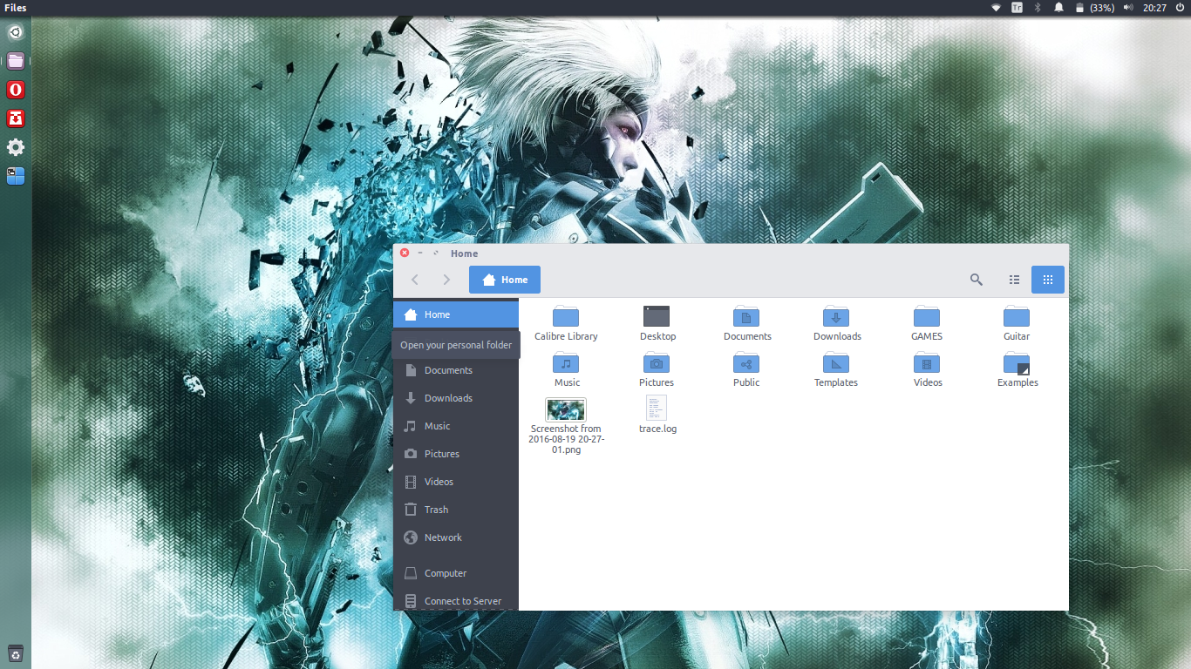Open the Ubuntu dash launcher icon
Screen dimensions: 1191x669
(x=16, y=33)
